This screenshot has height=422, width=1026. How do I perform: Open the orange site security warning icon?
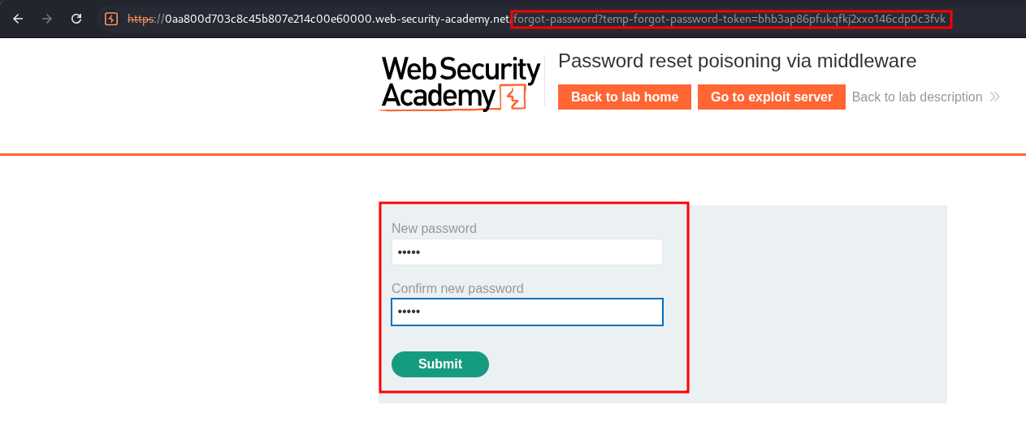(111, 18)
